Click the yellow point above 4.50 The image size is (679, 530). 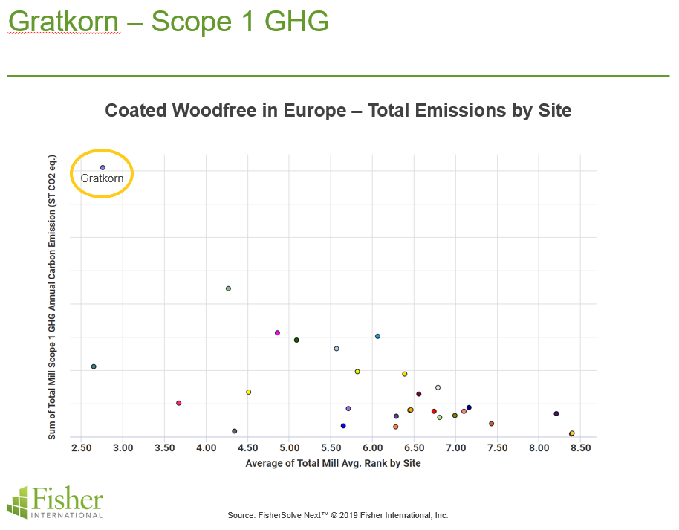249,392
